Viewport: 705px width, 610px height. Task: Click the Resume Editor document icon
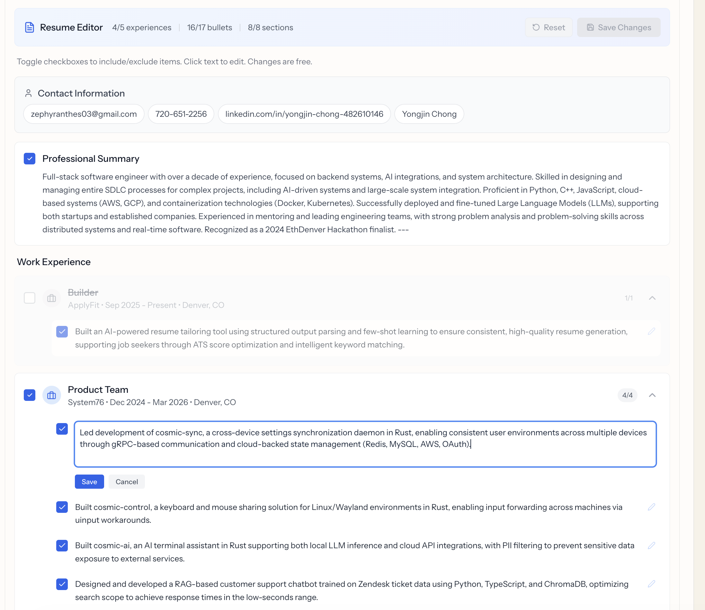click(30, 27)
